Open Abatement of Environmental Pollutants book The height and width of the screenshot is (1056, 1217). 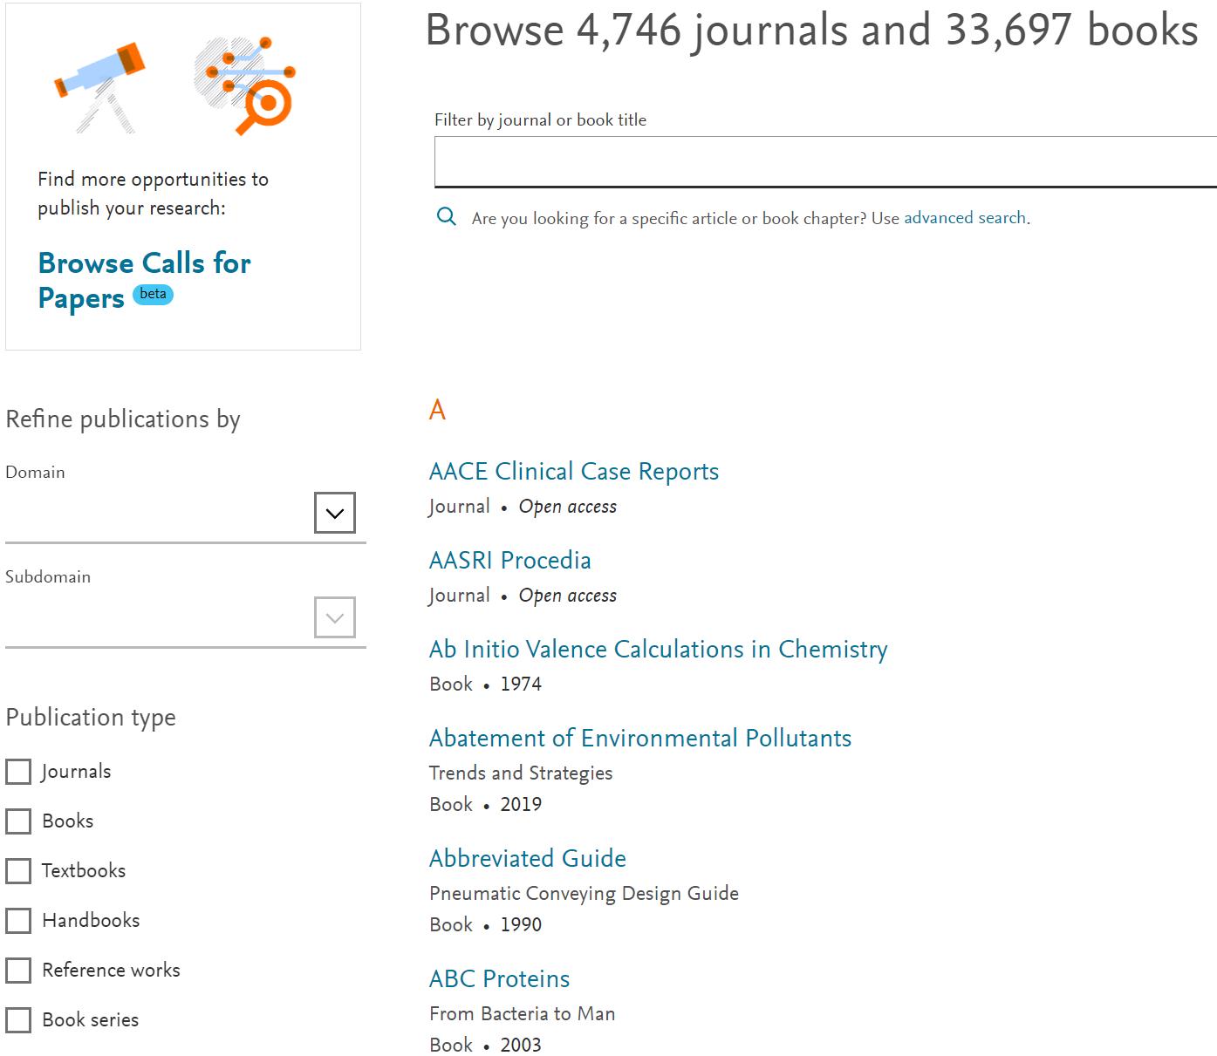[x=639, y=739]
